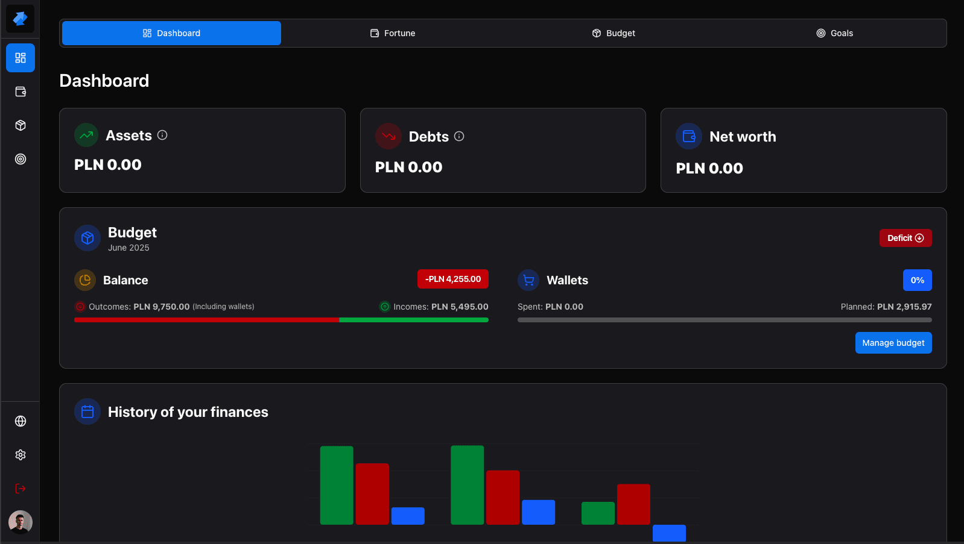Viewport: 964px width, 544px height.
Task: Click the Assets info icon
Action: tap(162, 135)
